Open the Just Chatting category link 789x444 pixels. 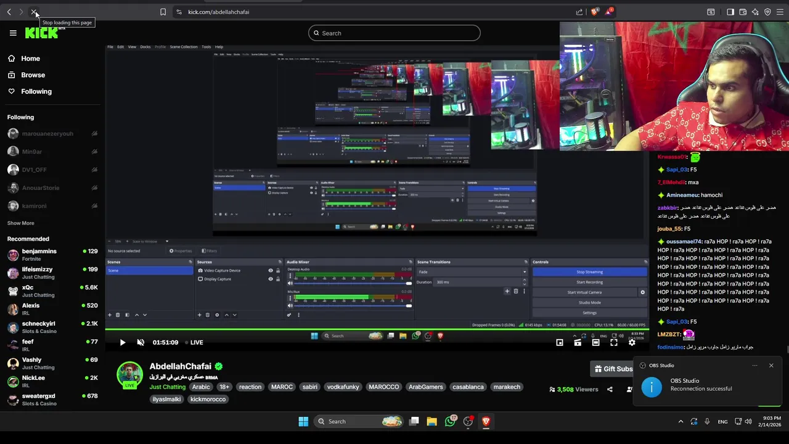(x=167, y=387)
